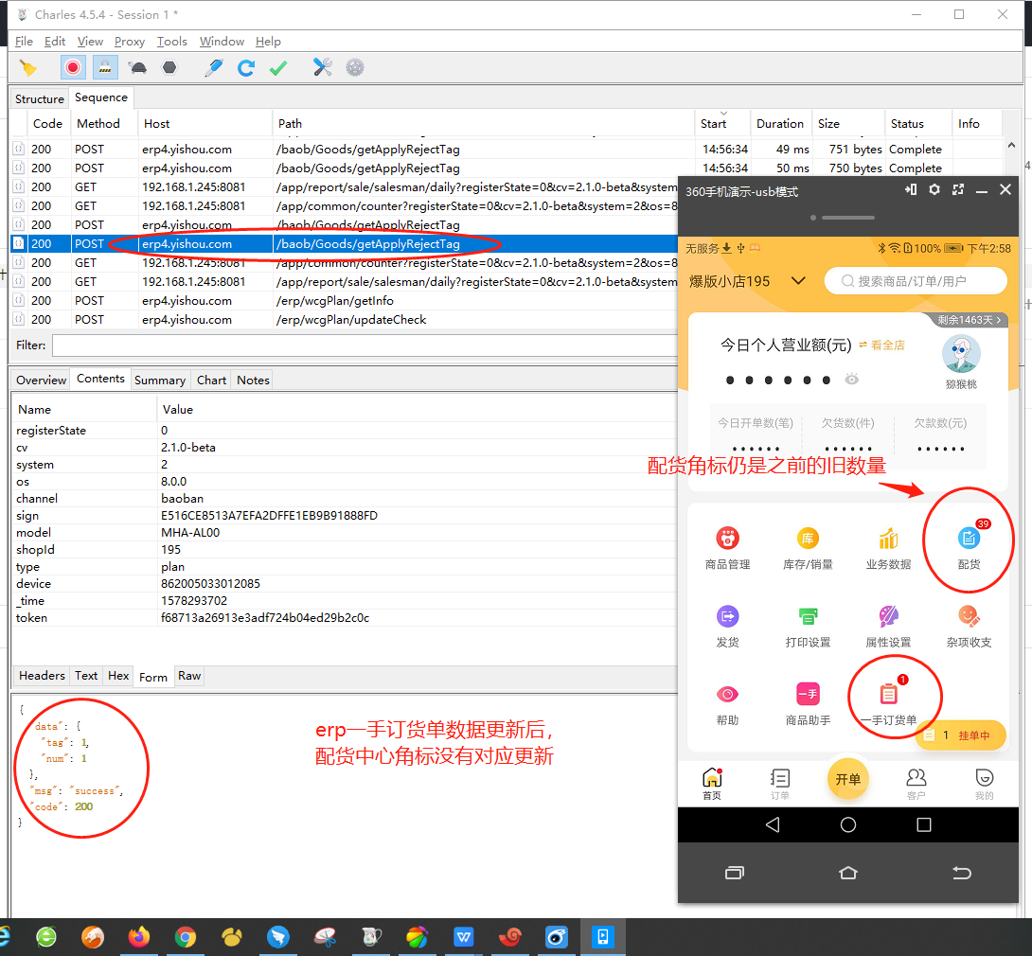Toggle throttling with the turtle icon
The height and width of the screenshot is (956, 1032).
coord(137,67)
